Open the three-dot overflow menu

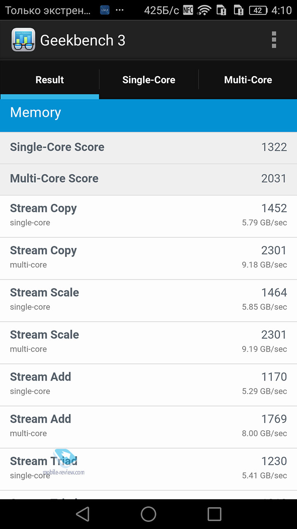(x=273, y=40)
